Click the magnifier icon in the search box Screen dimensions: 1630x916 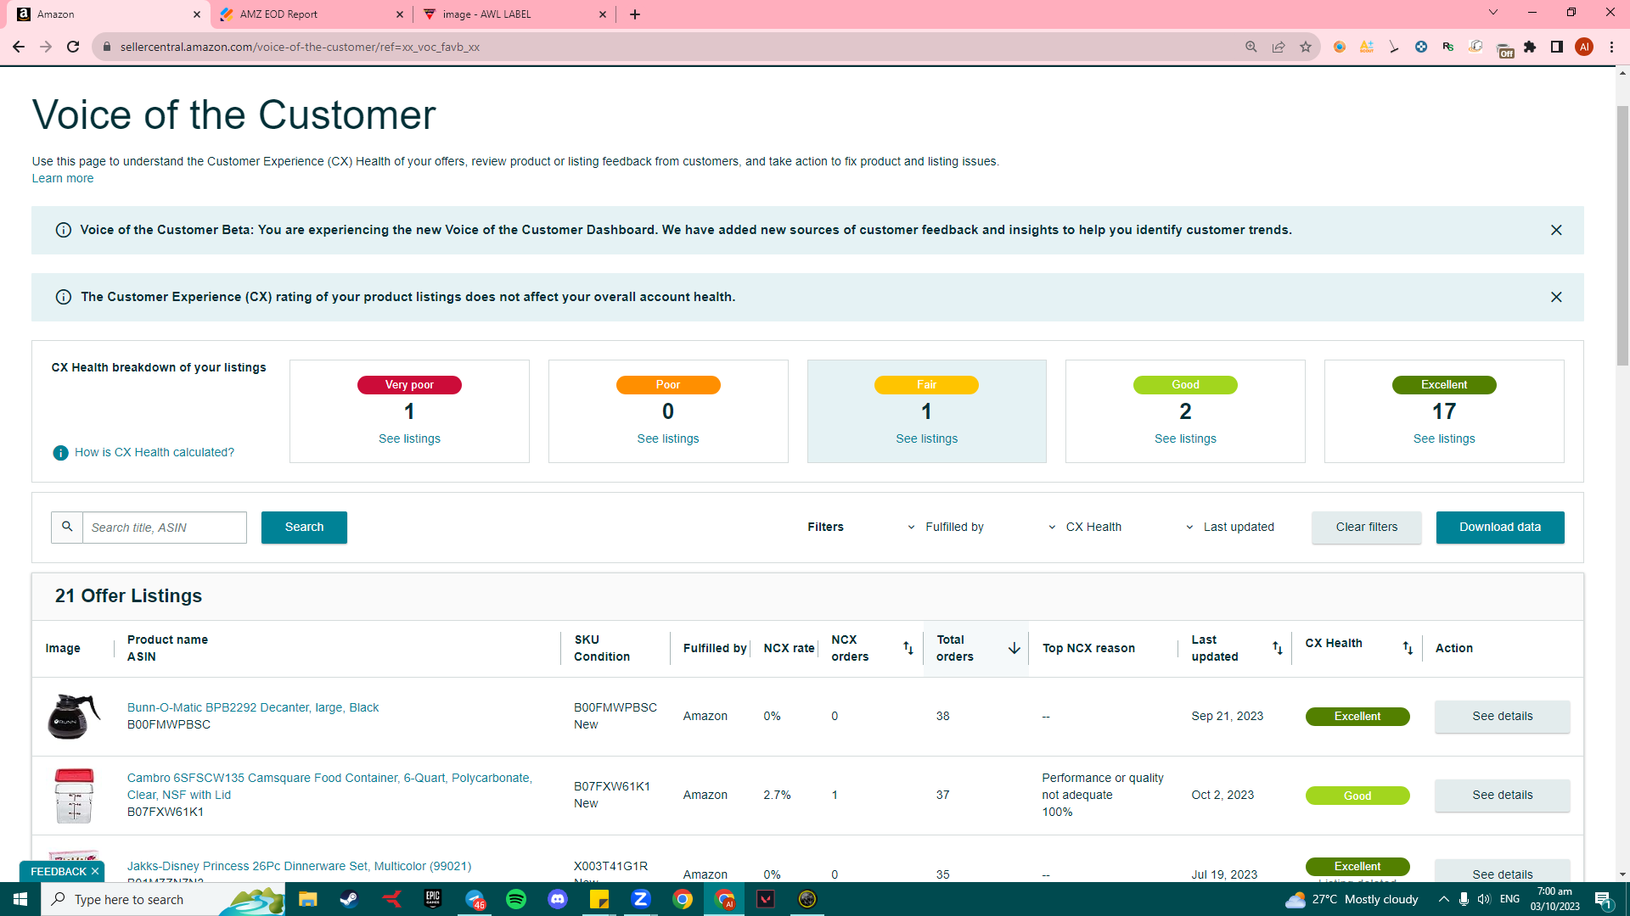pos(67,527)
